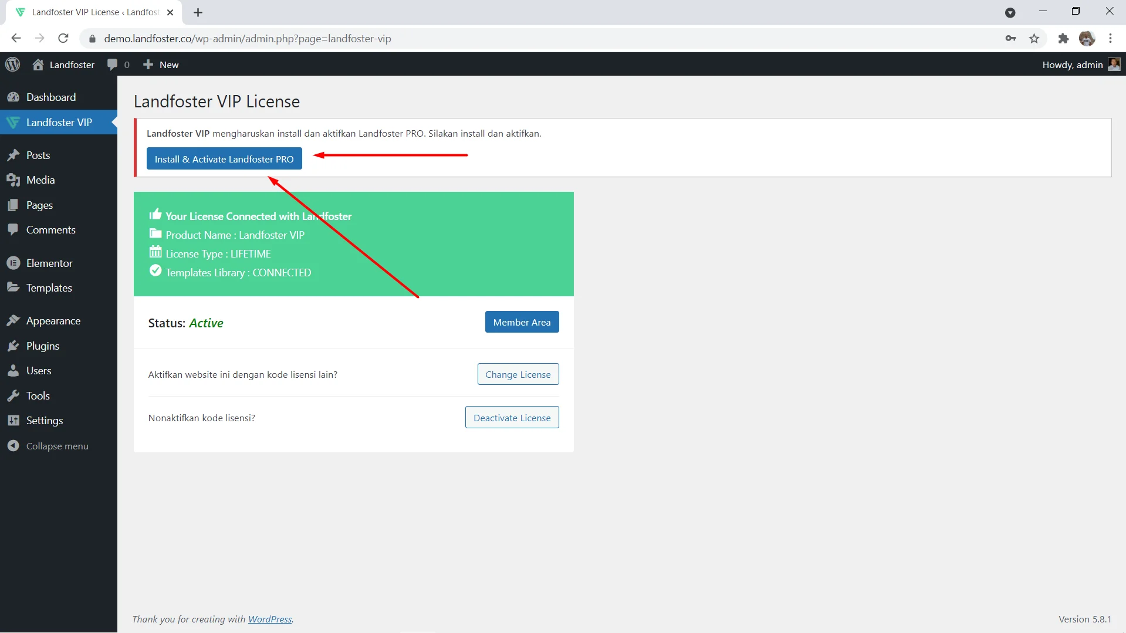Image resolution: width=1126 pixels, height=633 pixels.
Task: Click the 'Landfoster VIP License' page heading
Action: pyautogui.click(x=217, y=101)
